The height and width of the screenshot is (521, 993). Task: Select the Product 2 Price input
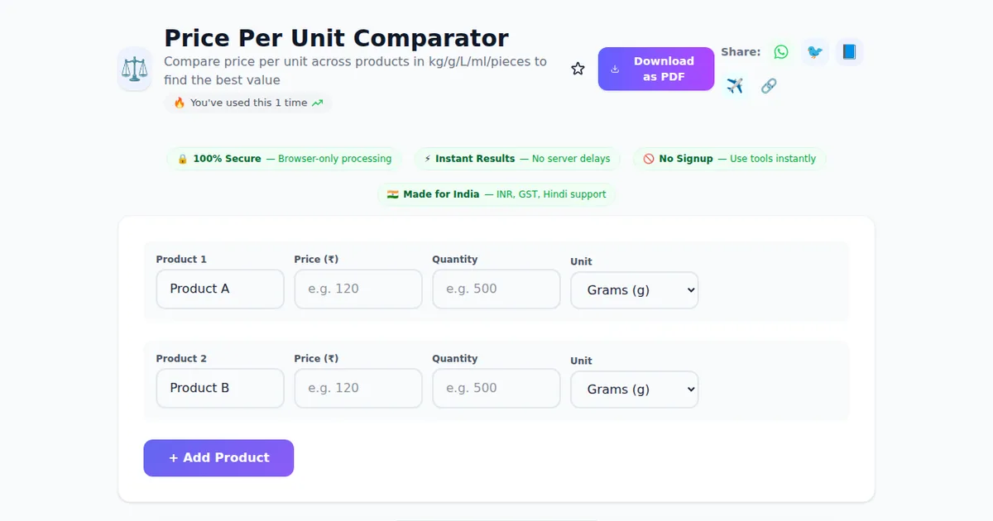[x=358, y=388]
